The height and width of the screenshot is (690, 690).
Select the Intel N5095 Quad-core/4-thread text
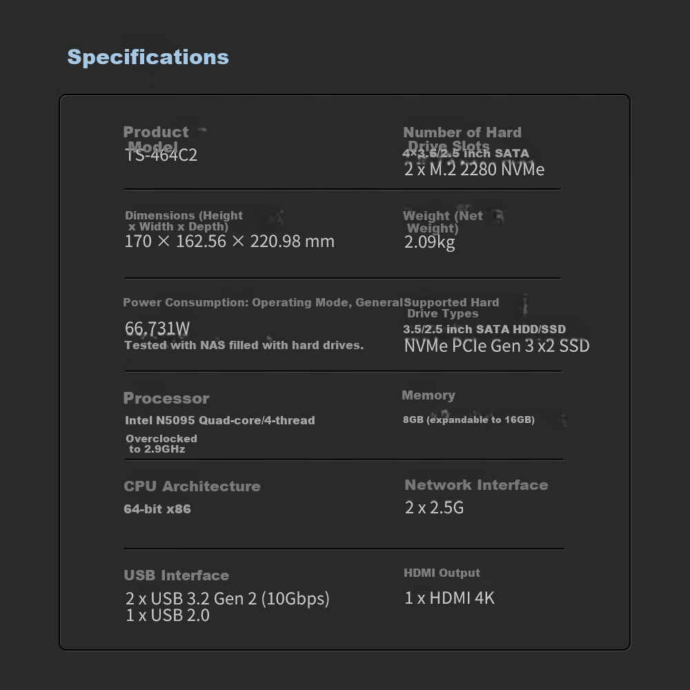click(219, 420)
